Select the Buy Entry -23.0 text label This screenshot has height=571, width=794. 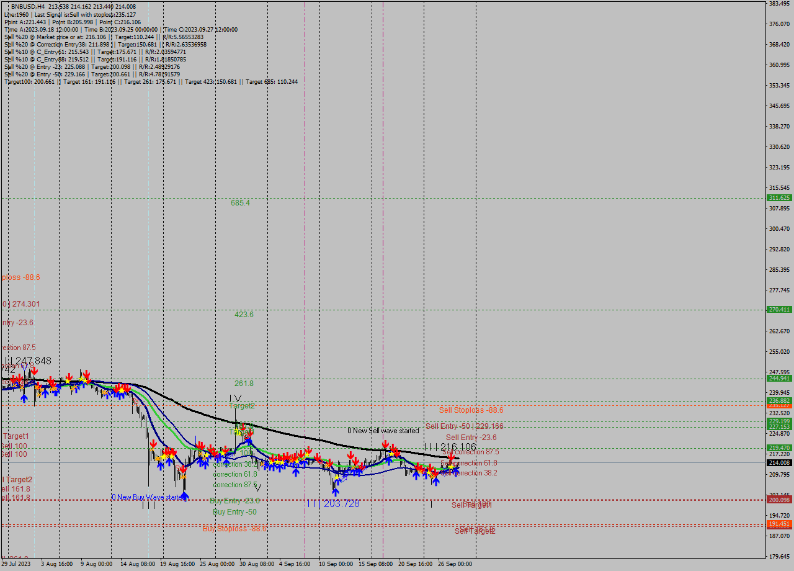234,500
